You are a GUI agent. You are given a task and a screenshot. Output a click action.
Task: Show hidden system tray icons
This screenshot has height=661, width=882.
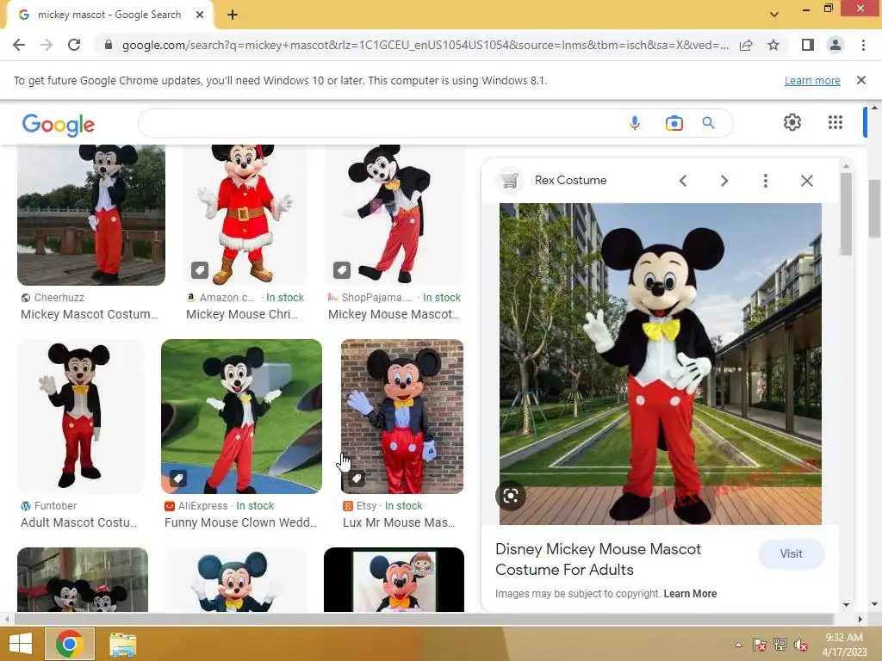click(x=738, y=645)
